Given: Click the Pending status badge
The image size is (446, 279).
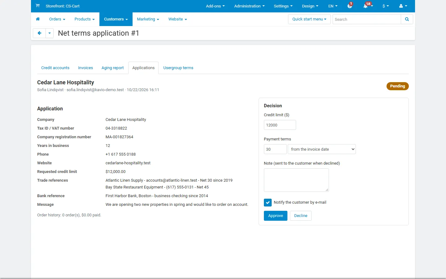Looking at the screenshot, I should point(398,86).
